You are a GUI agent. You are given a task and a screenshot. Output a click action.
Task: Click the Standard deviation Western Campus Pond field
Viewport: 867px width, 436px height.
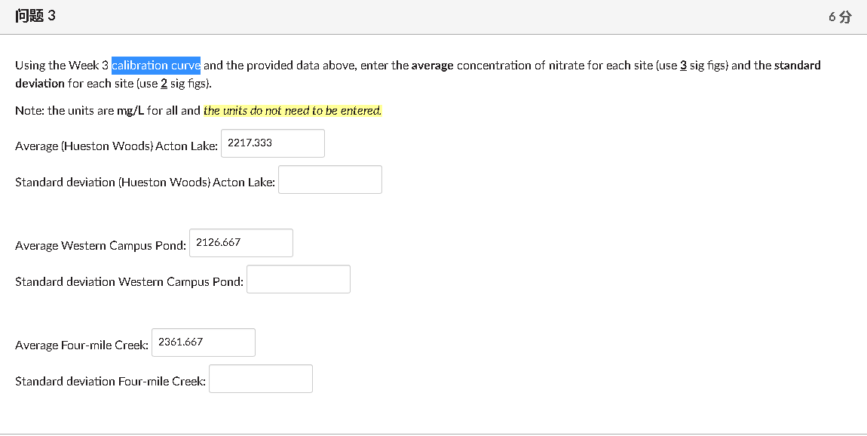(x=299, y=279)
